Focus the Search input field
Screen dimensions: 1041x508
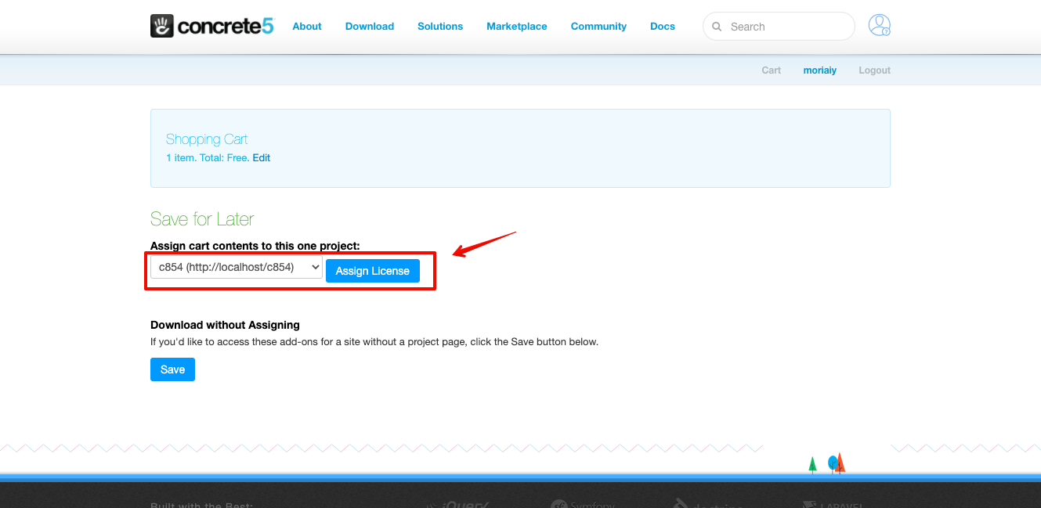[787, 27]
